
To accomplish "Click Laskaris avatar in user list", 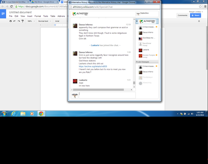I will tap(141, 50).
